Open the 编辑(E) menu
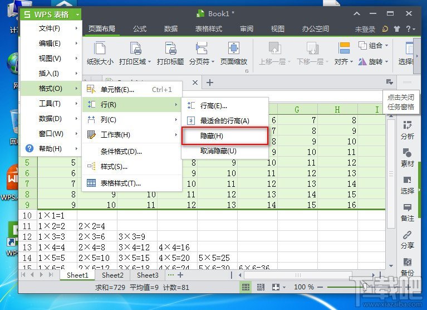This screenshot has width=427, height=310. (x=51, y=43)
